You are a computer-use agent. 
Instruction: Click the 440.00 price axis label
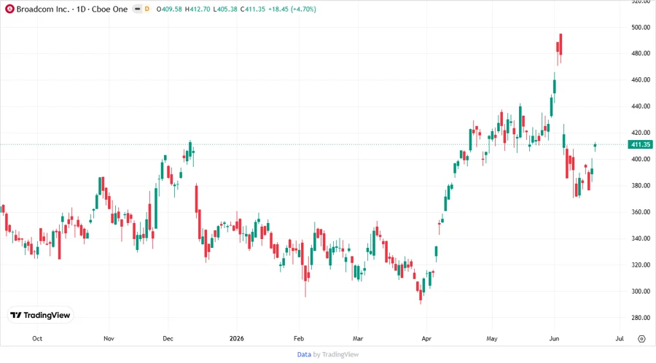(x=641, y=106)
